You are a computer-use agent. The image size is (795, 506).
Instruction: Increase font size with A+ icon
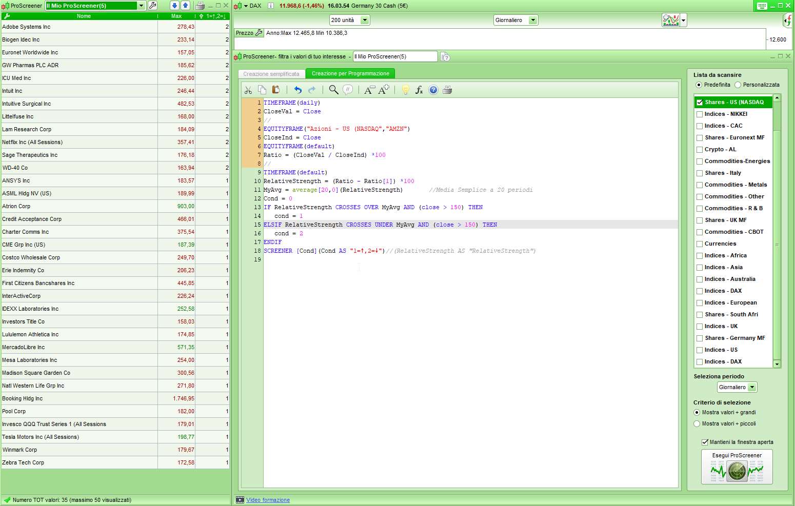point(384,90)
